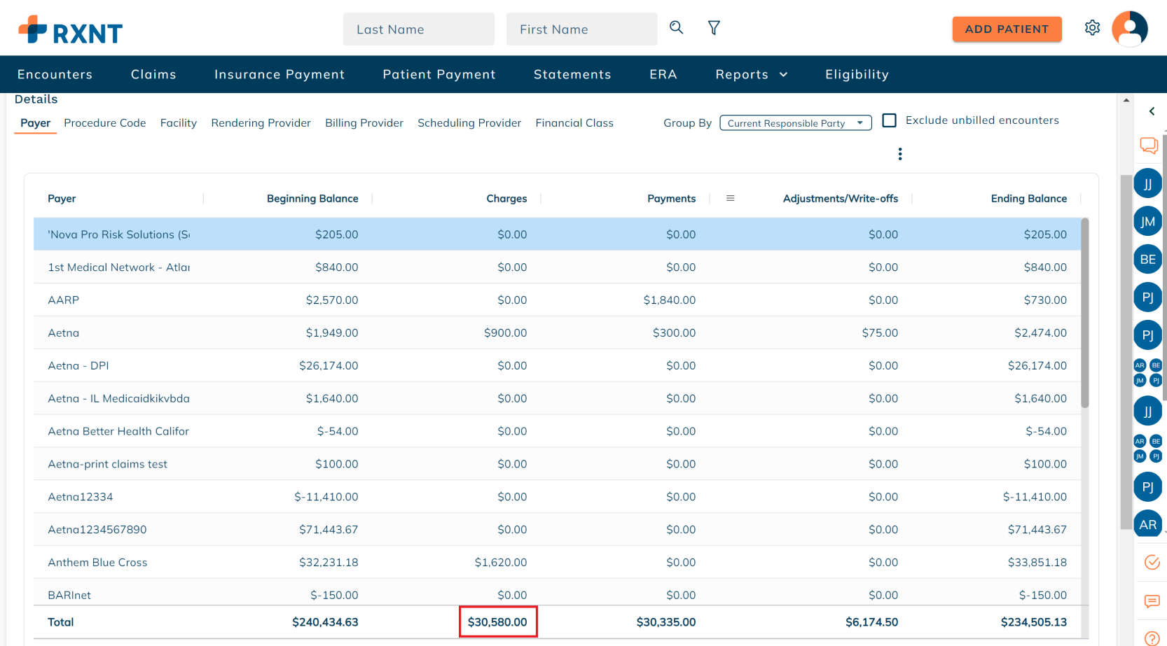Open the Claims menu
This screenshot has width=1167, height=646.
153,74
